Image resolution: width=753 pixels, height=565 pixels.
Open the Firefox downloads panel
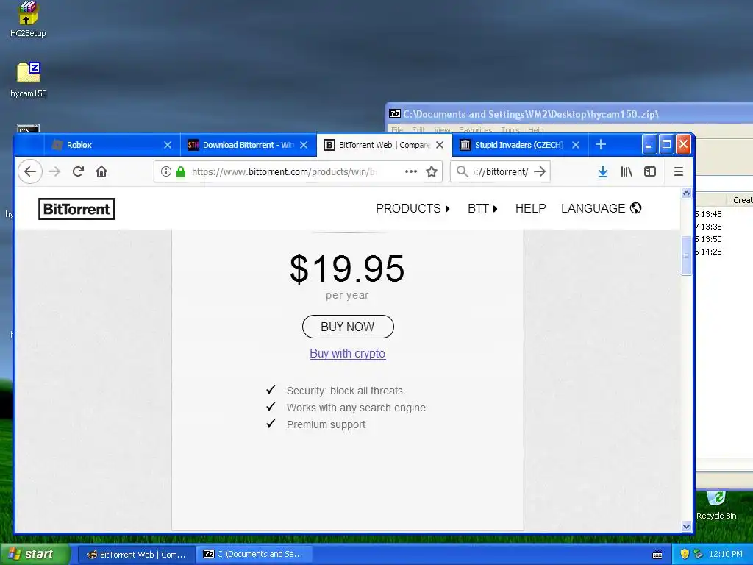point(603,171)
